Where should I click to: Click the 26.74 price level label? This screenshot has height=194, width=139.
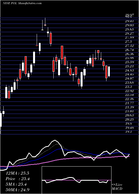click(x=129, y=50)
